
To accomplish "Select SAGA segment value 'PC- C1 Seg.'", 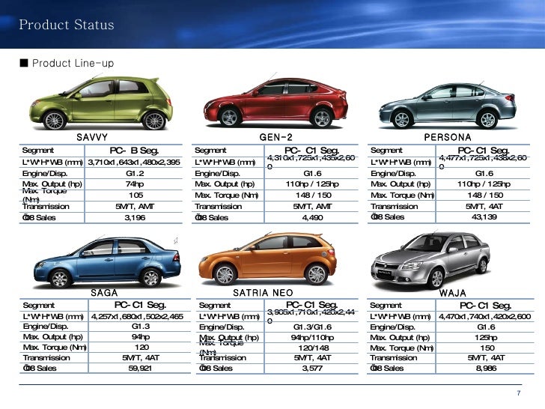I will click(140, 305).
